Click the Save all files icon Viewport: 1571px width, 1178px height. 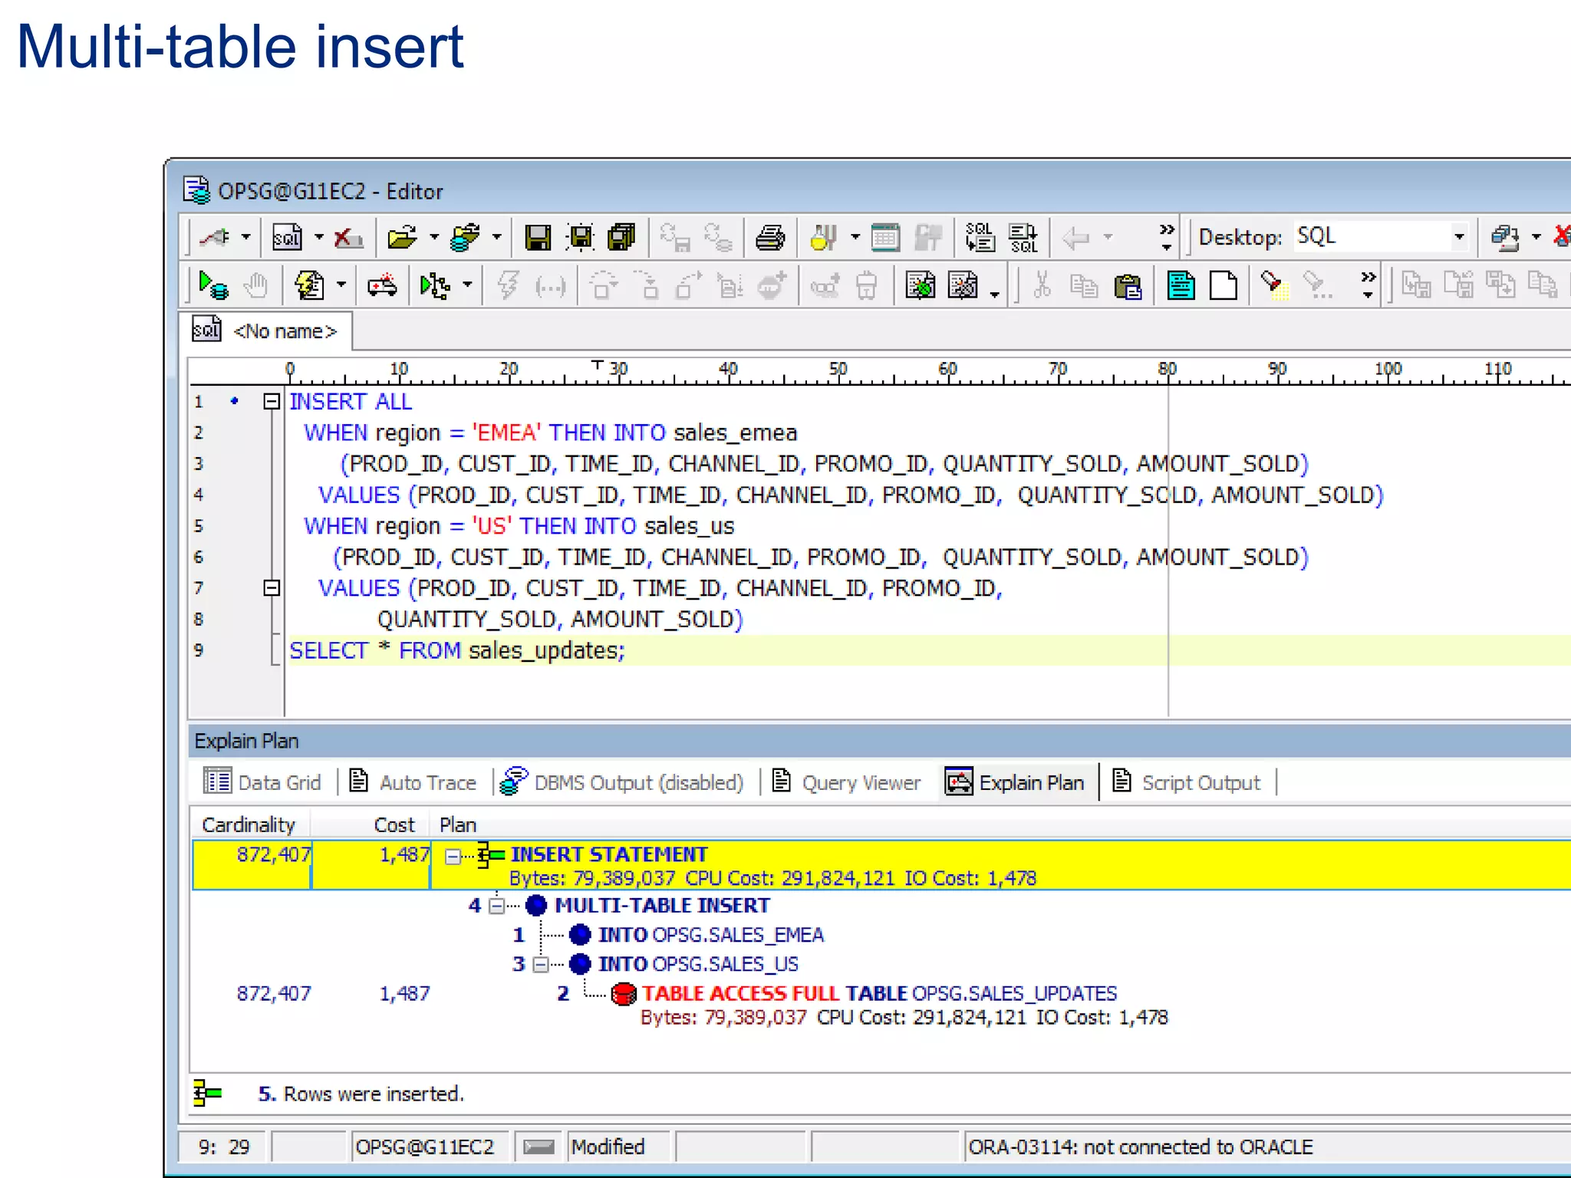pos(621,238)
